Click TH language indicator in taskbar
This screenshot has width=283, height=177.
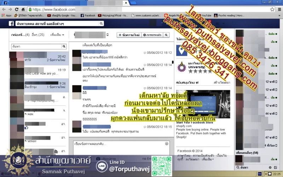[260, 174]
